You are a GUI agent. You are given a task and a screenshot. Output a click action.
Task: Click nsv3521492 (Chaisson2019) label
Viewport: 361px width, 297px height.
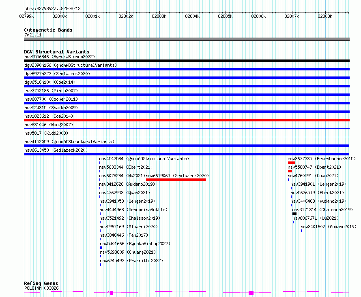coord(130,218)
